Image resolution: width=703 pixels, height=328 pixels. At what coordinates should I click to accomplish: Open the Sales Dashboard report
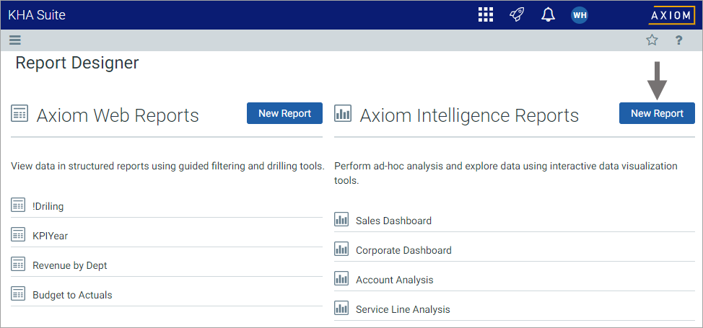(x=393, y=221)
